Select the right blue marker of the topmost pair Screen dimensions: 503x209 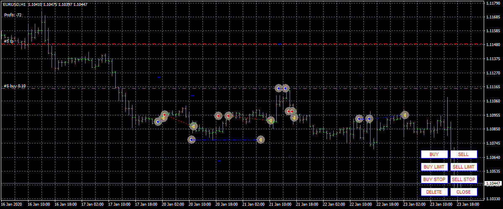(285, 88)
